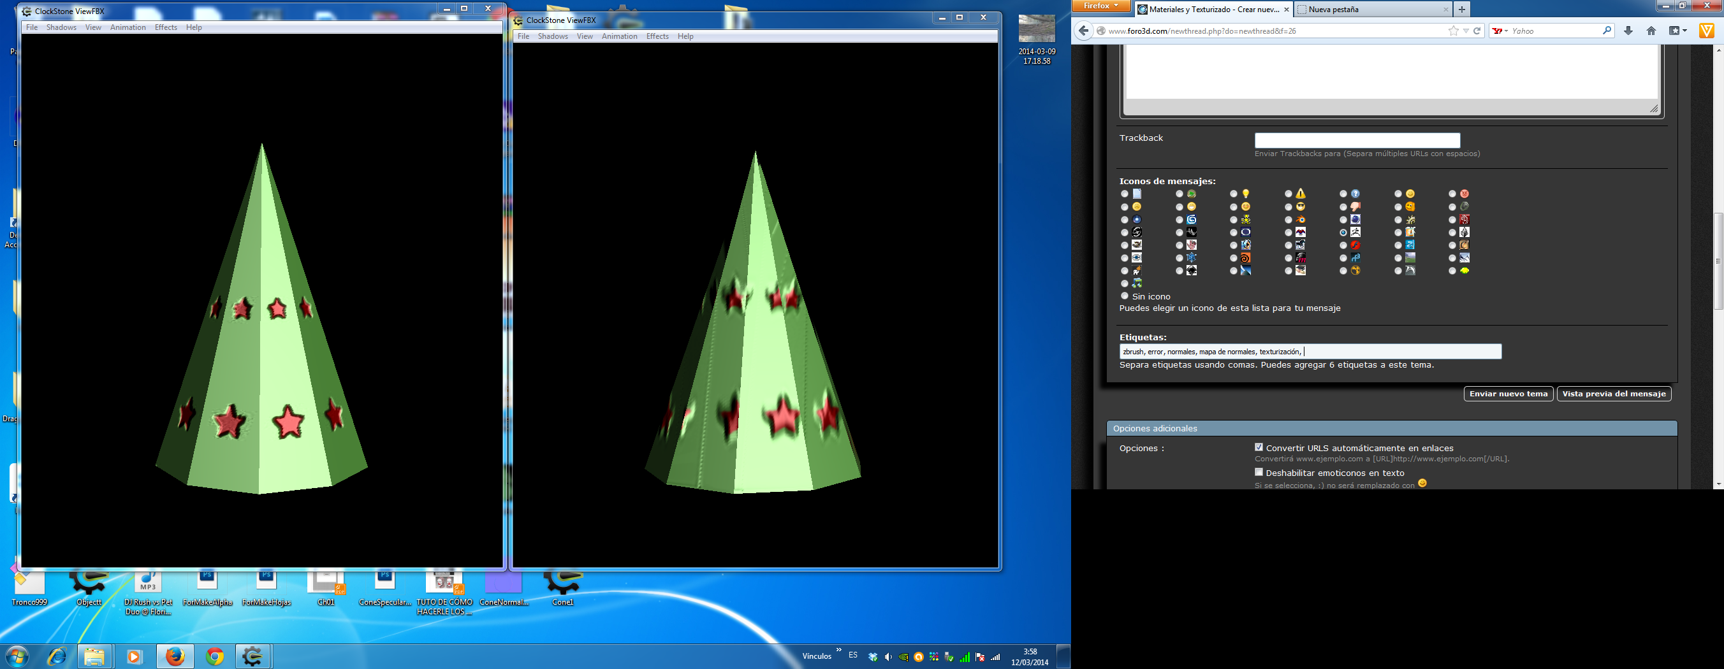Open the Firefox bookmarks menu button
The height and width of the screenshot is (669, 1724).
1678,31
